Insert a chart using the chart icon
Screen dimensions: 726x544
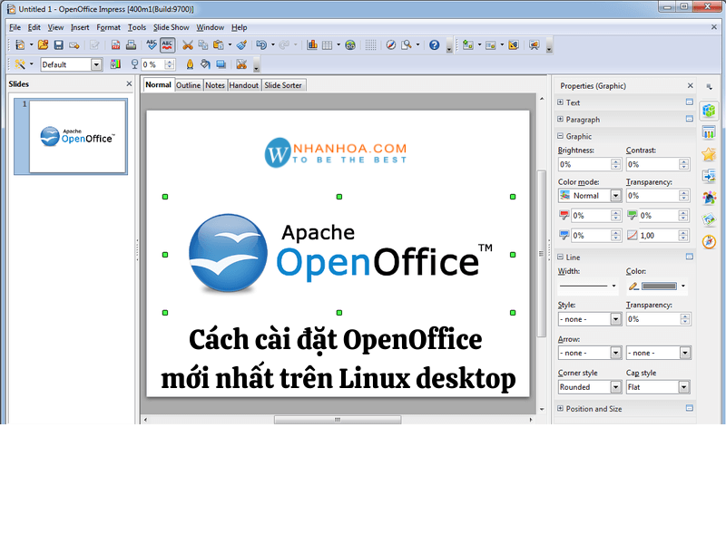pyautogui.click(x=312, y=44)
